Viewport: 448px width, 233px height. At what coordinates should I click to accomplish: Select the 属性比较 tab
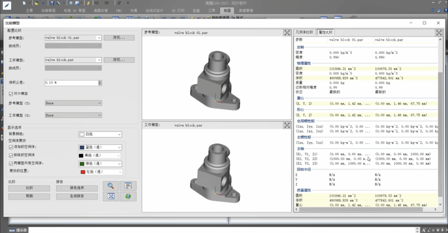coord(325,32)
